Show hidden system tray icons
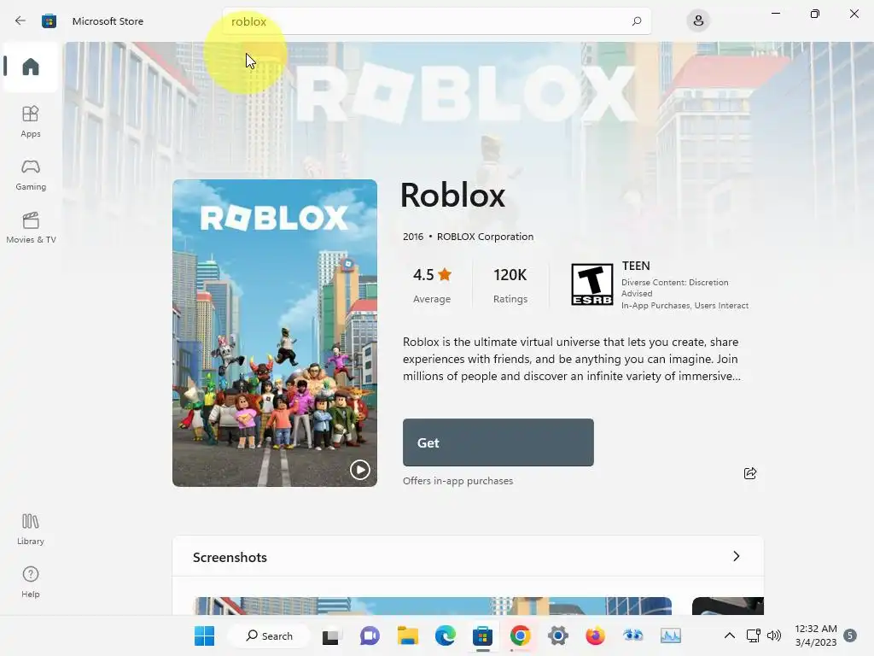The image size is (874, 656). pyautogui.click(x=729, y=635)
